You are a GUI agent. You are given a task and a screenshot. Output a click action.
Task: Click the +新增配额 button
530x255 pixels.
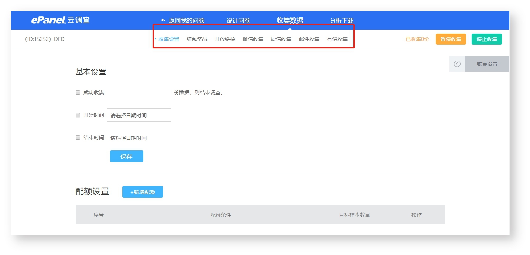[143, 192]
